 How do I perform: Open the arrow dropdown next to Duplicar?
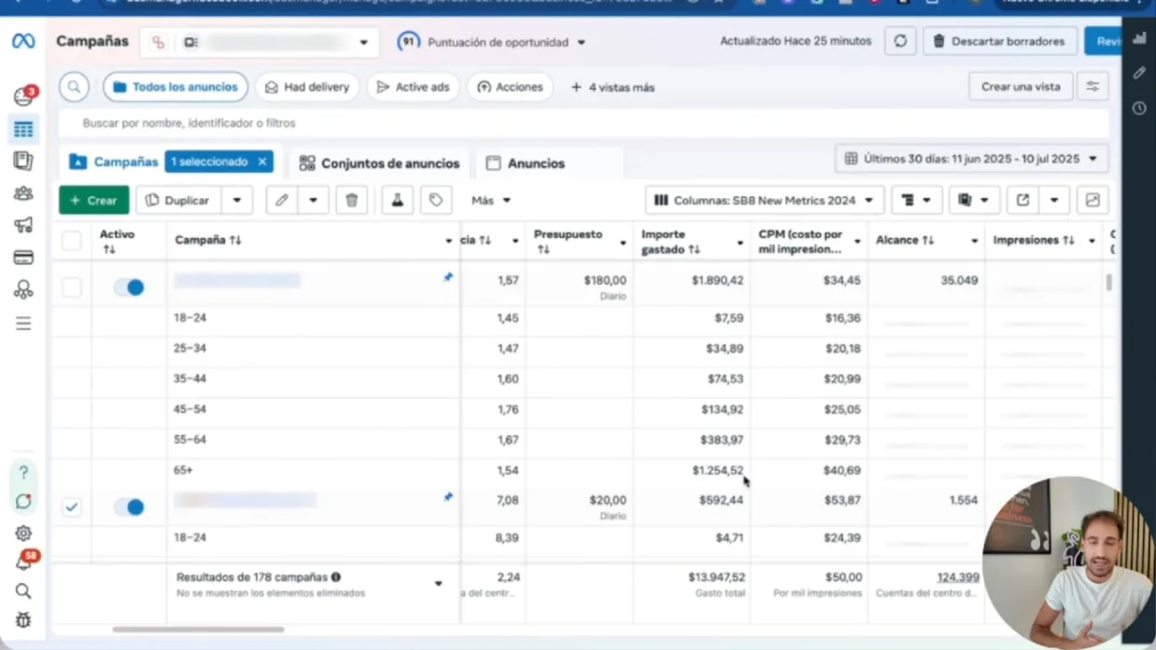tap(237, 200)
